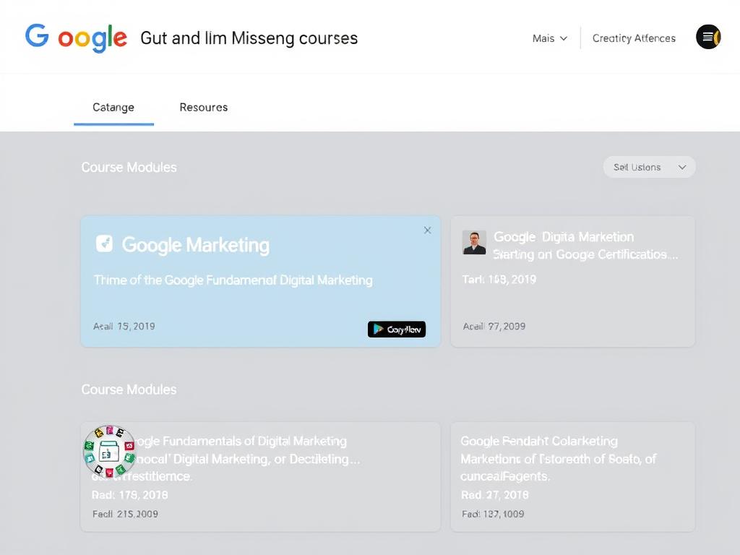Click the 'Red. 27, 2018' text
The width and height of the screenshot is (740, 555).
tap(494, 495)
